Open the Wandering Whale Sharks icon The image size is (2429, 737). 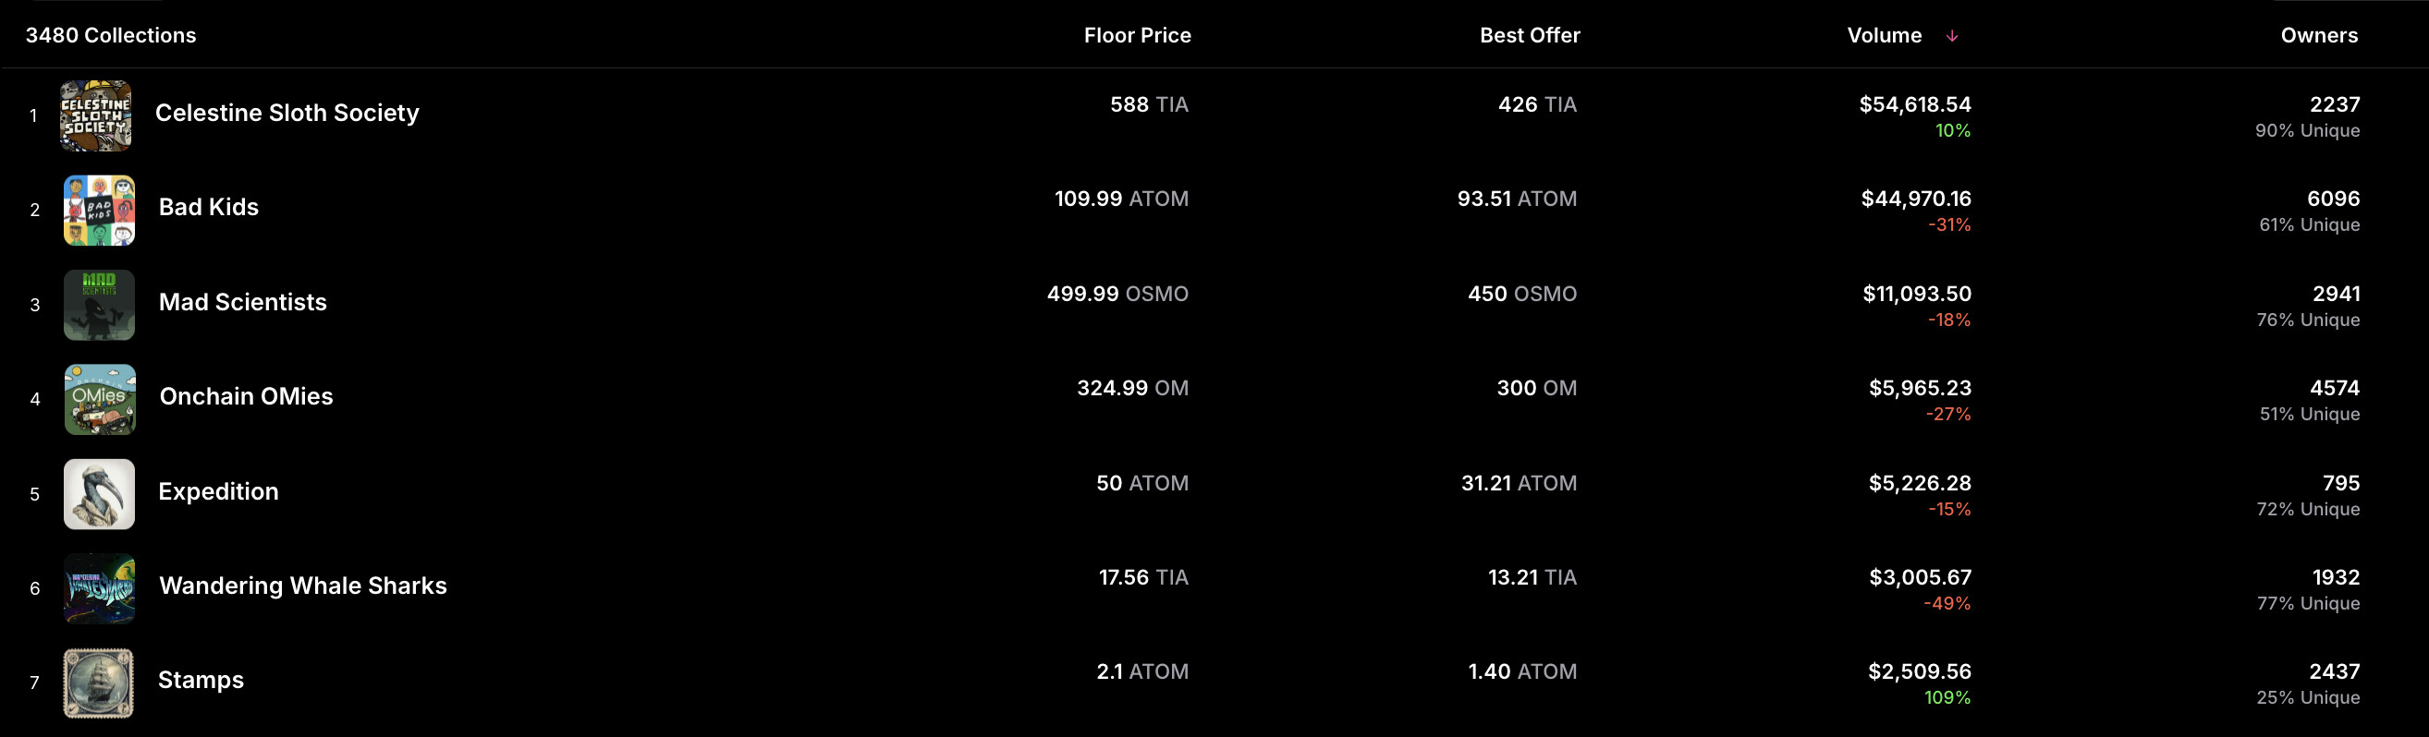99,588
